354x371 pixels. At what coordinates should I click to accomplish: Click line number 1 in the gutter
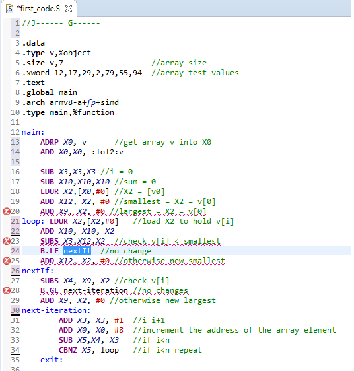(x=17, y=23)
